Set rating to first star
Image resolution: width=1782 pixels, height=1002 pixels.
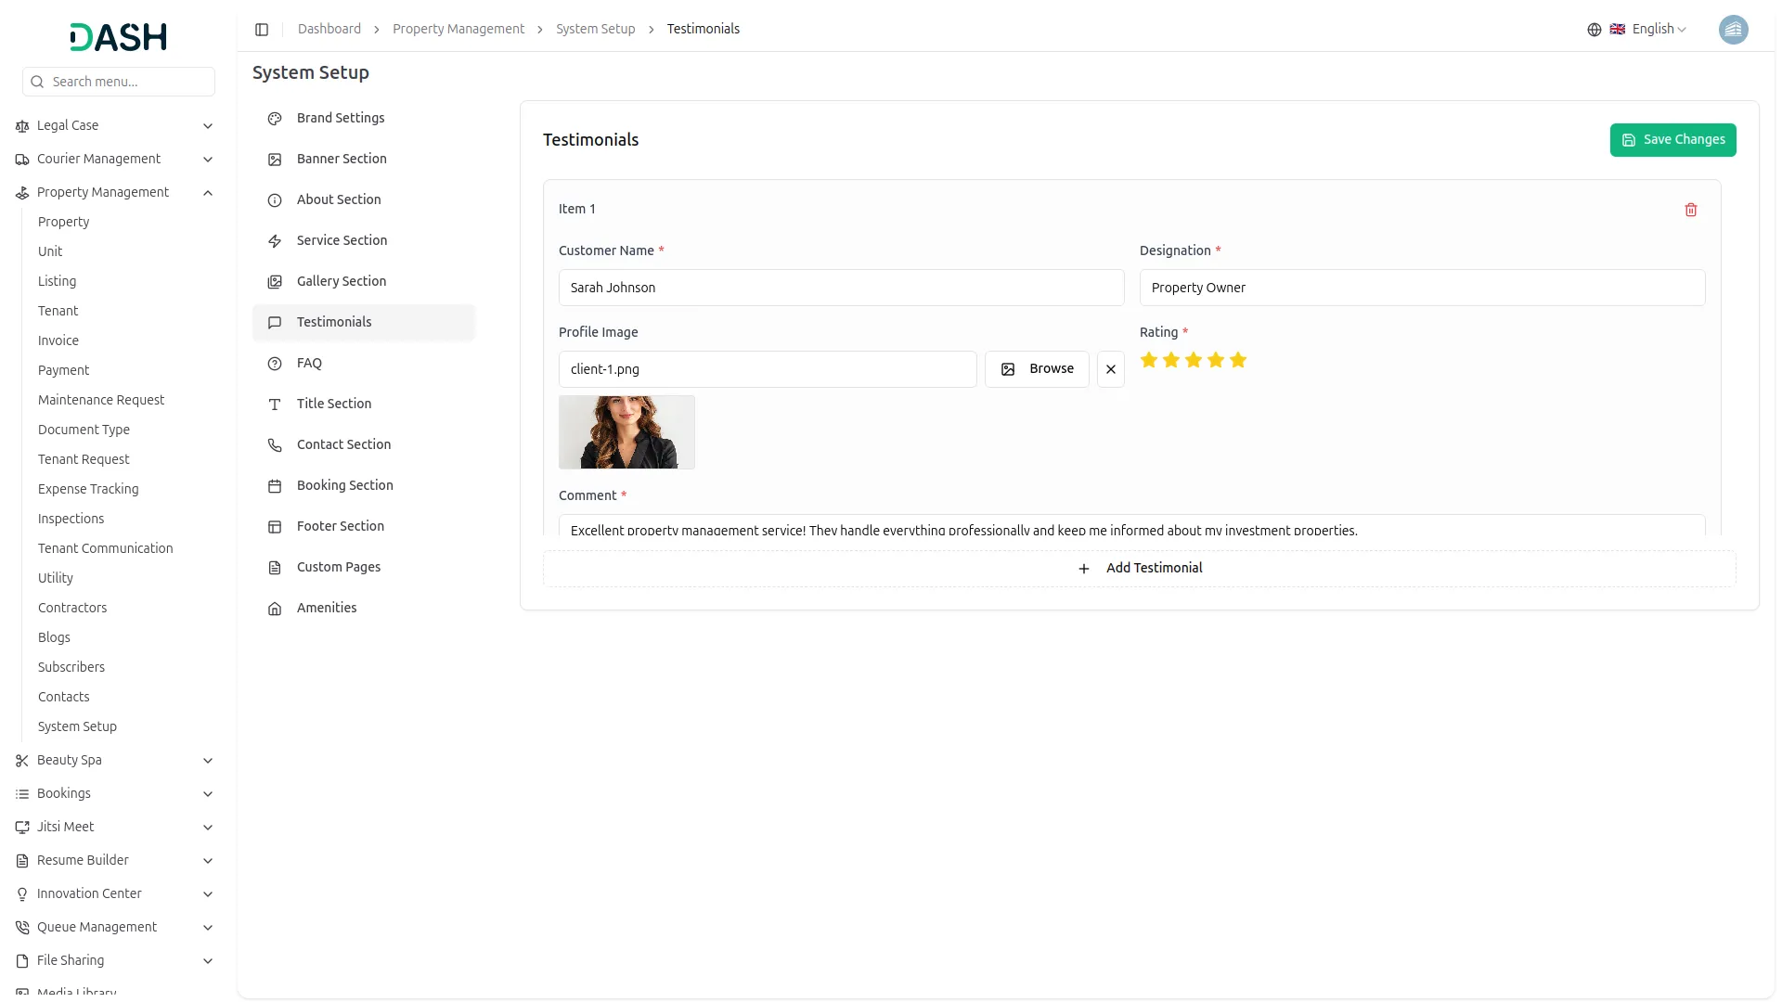click(1149, 360)
